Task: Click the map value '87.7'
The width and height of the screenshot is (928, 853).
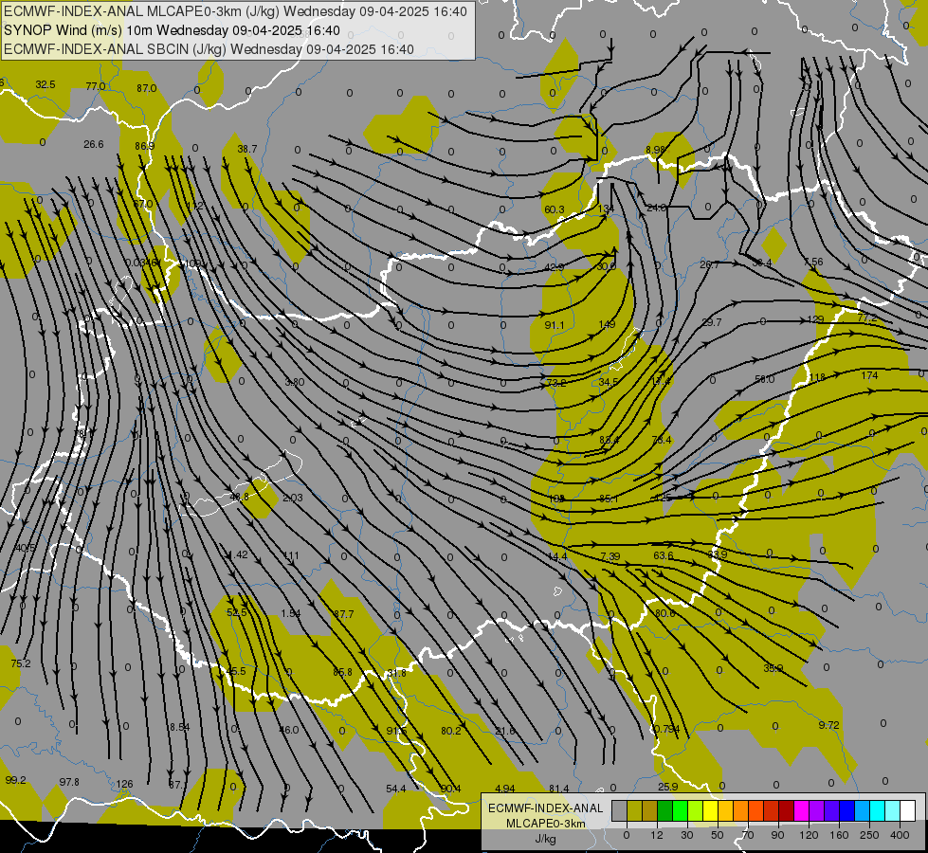Action: pos(343,614)
